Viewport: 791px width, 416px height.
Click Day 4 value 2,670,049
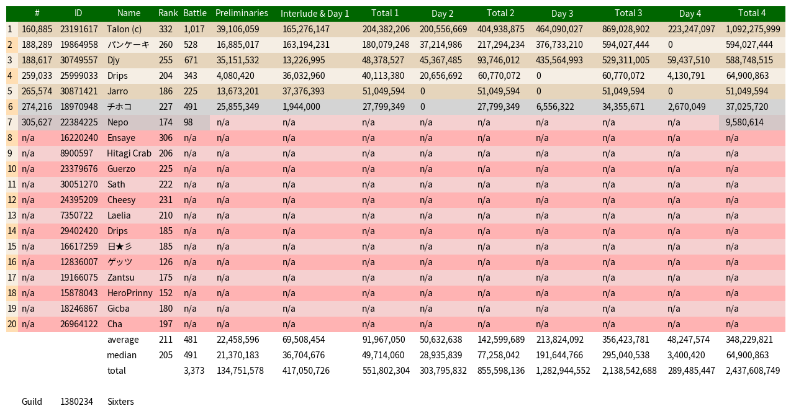686,107
